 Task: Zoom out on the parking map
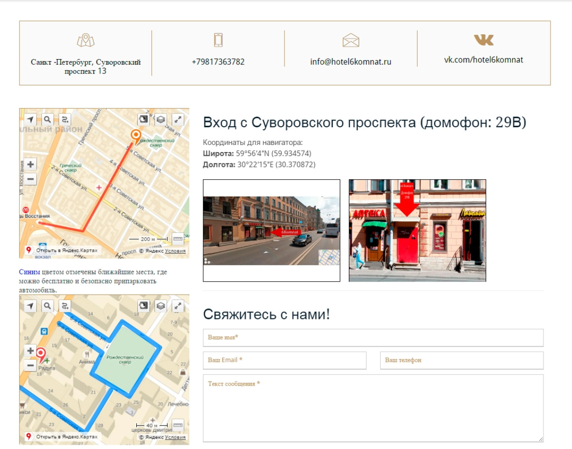[31, 366]
